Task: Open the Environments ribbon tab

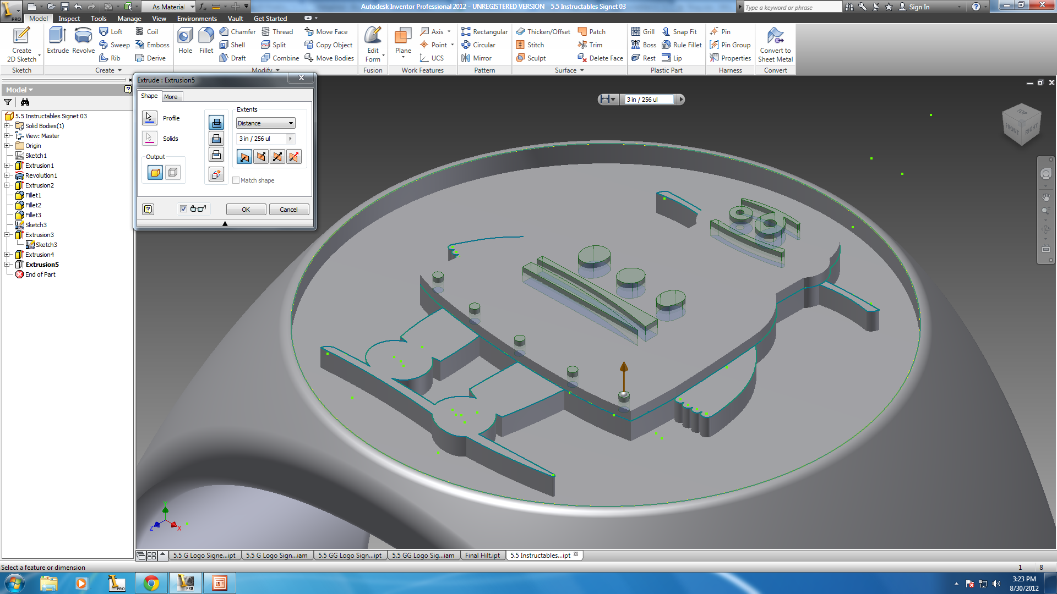Action: (197, 19)
